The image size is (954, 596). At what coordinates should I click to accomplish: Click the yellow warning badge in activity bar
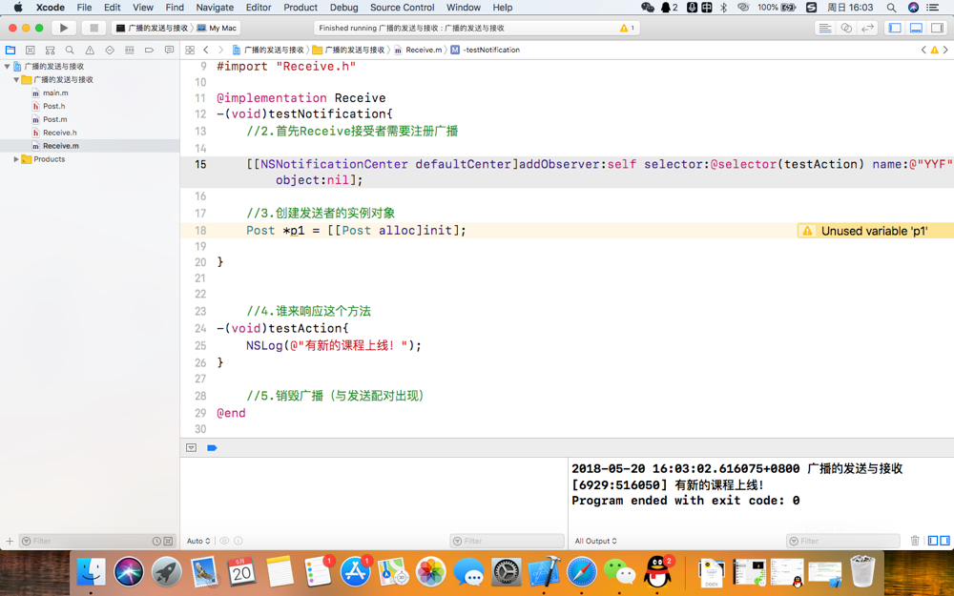(626, 29)
